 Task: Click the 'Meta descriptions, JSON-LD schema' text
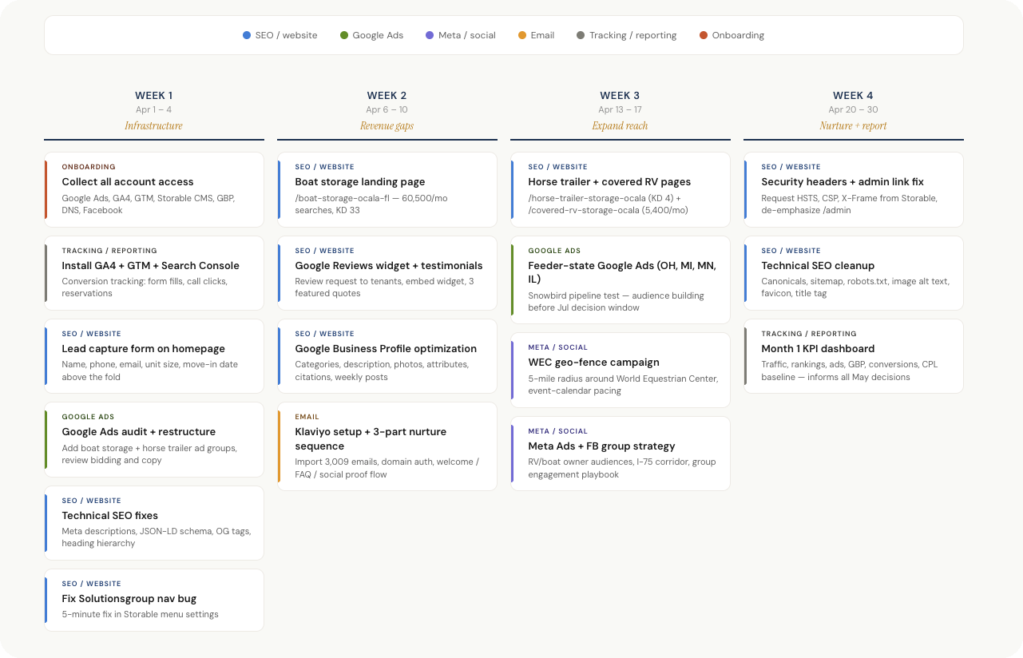pos(156,537)
